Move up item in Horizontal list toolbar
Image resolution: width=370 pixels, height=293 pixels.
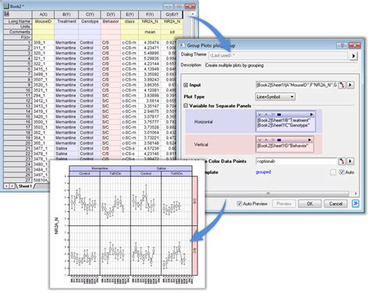pyautogui.click(x=266, y=115)
